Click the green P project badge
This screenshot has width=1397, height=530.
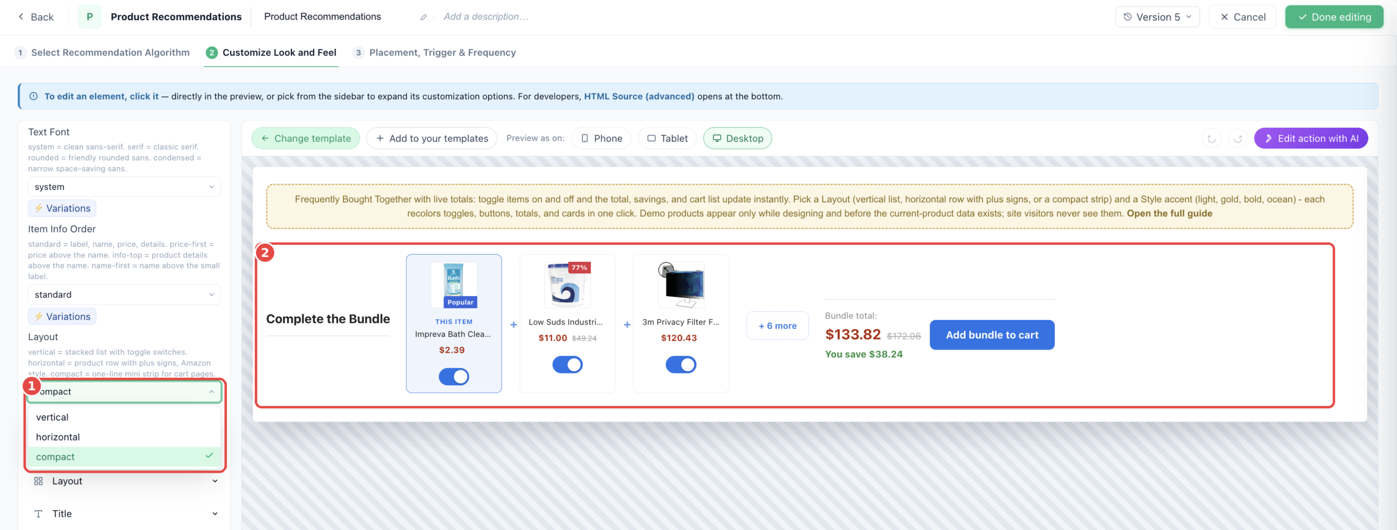click(x=89, y=17)
